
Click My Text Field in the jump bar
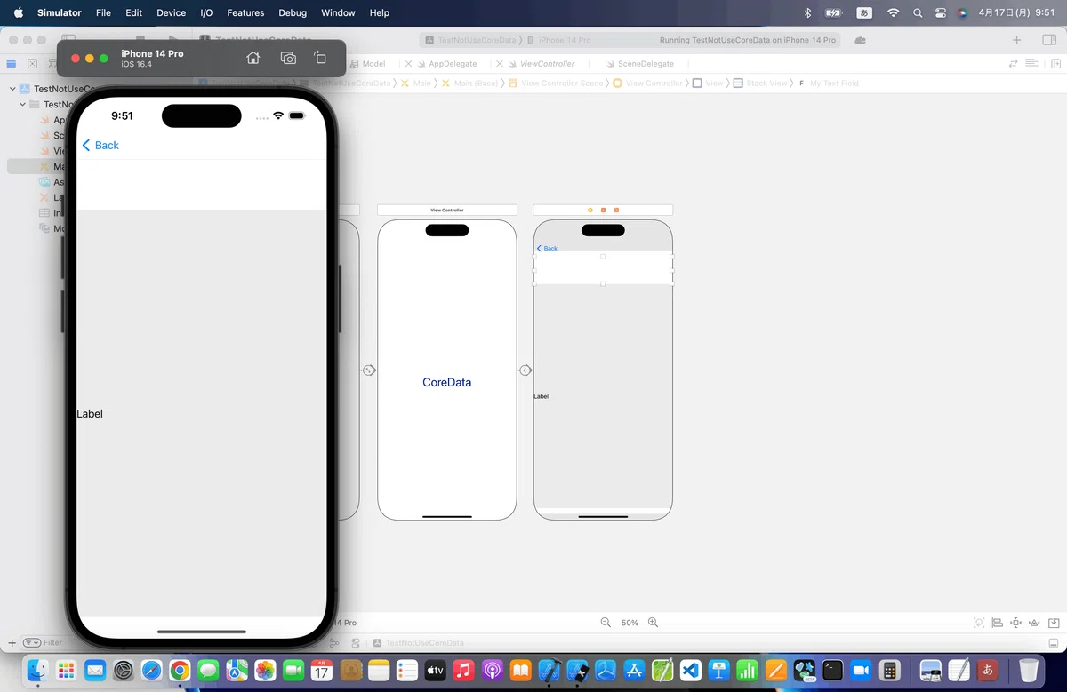point(829,84)
